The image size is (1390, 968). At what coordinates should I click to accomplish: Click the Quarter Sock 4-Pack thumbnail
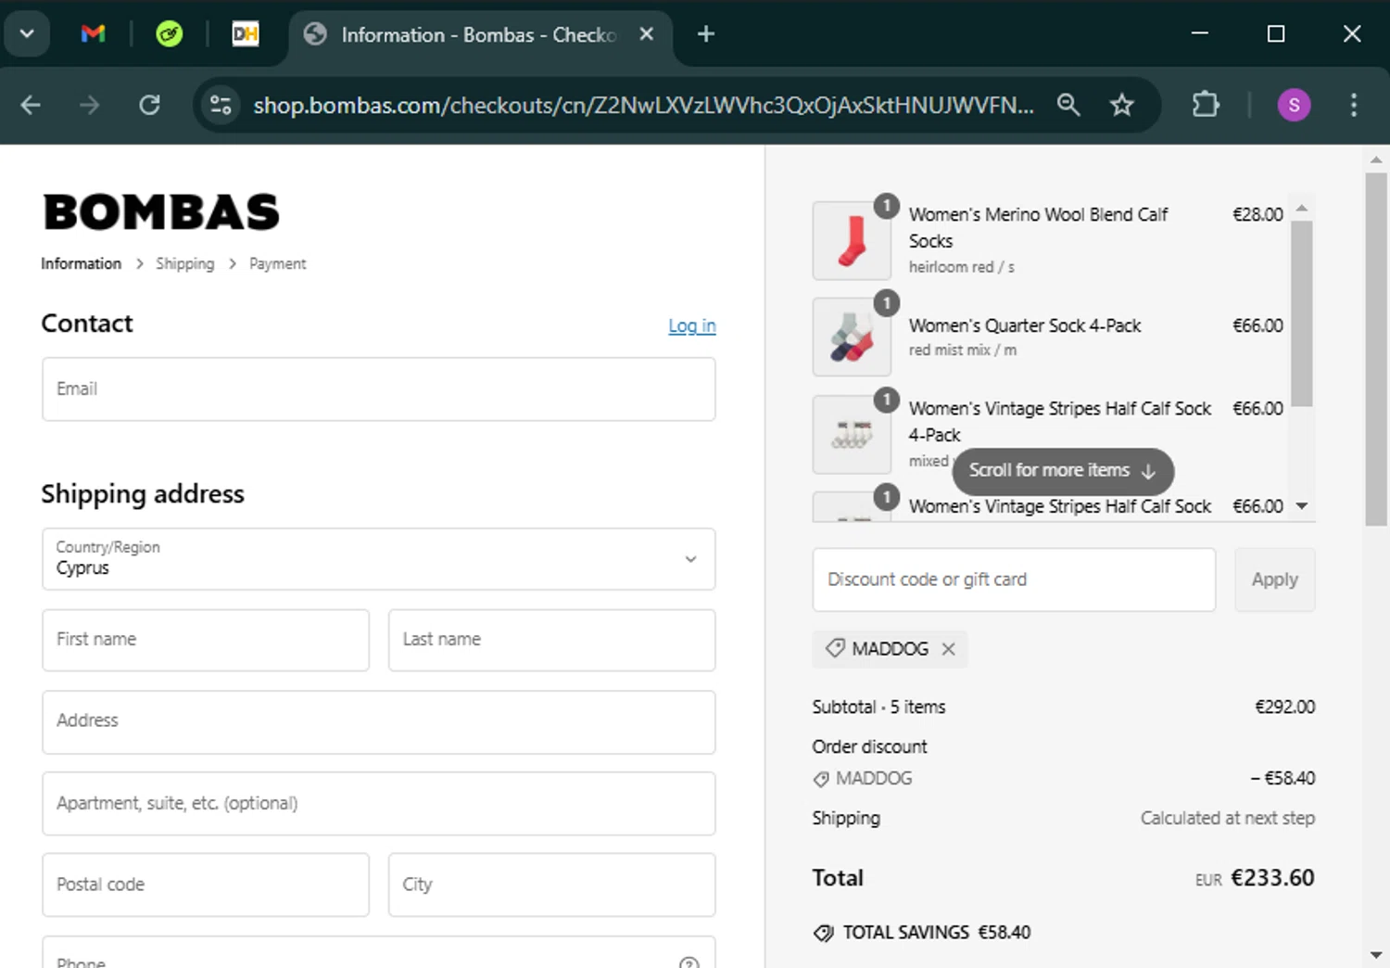pyautogui.click(x=852, y=337)
